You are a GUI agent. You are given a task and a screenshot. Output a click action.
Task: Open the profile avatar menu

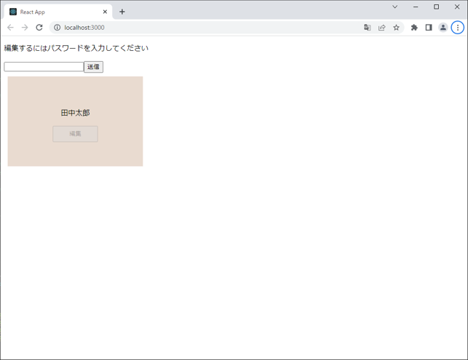(443, 28)
